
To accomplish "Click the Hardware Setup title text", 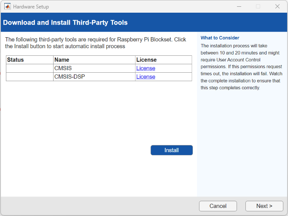I will [31, 7].
